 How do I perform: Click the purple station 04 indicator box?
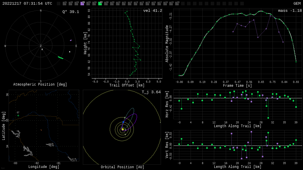point(82,4)
